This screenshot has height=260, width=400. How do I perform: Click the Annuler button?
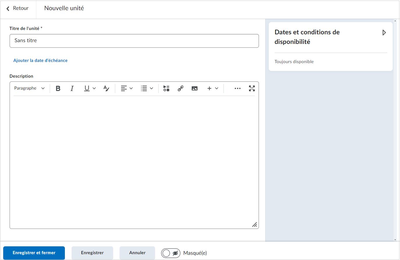(x=137, y=253)
